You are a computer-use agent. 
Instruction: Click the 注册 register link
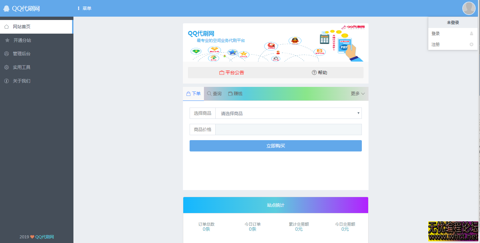pyautogui.click(x=435, y=44)
